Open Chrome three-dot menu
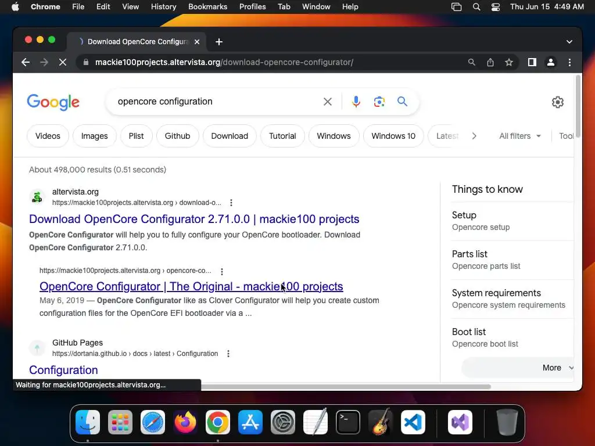The height and width of the screenshot is (446, 595). [569, 62]
